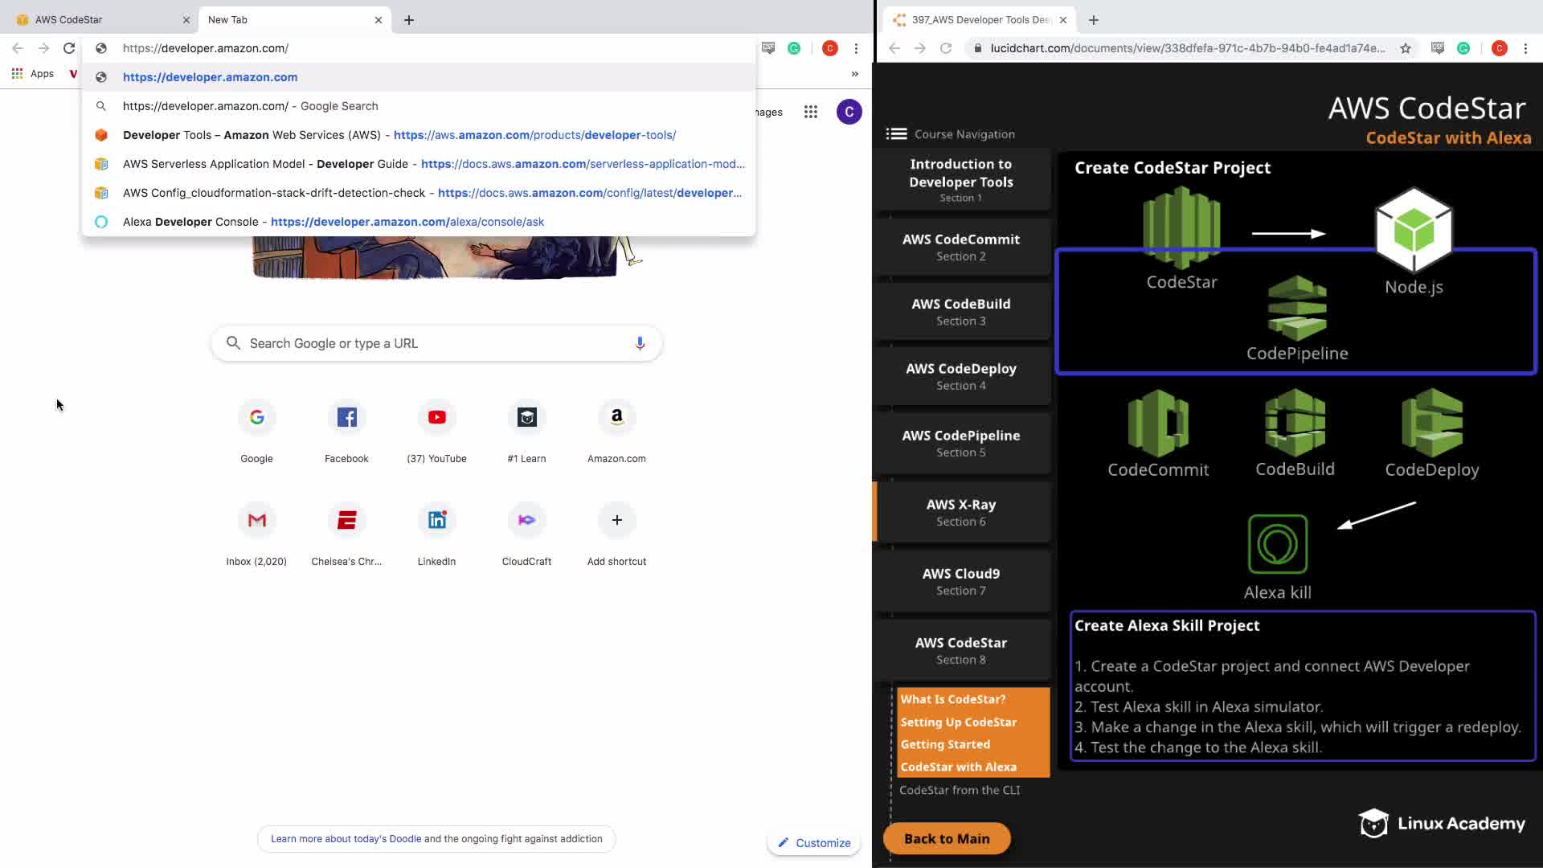Click the CodePipeline icon in diagram

click(x=1296, y=309)
